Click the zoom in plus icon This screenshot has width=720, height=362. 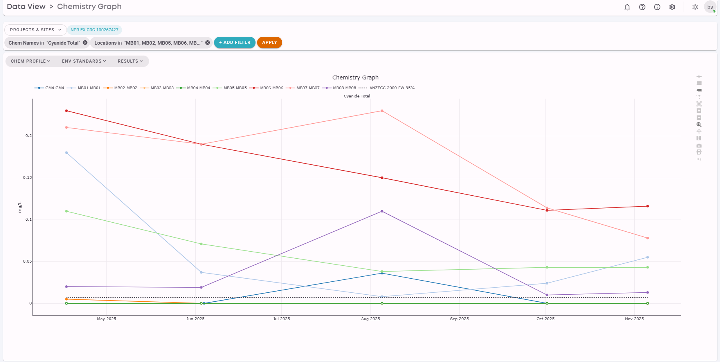699,111
